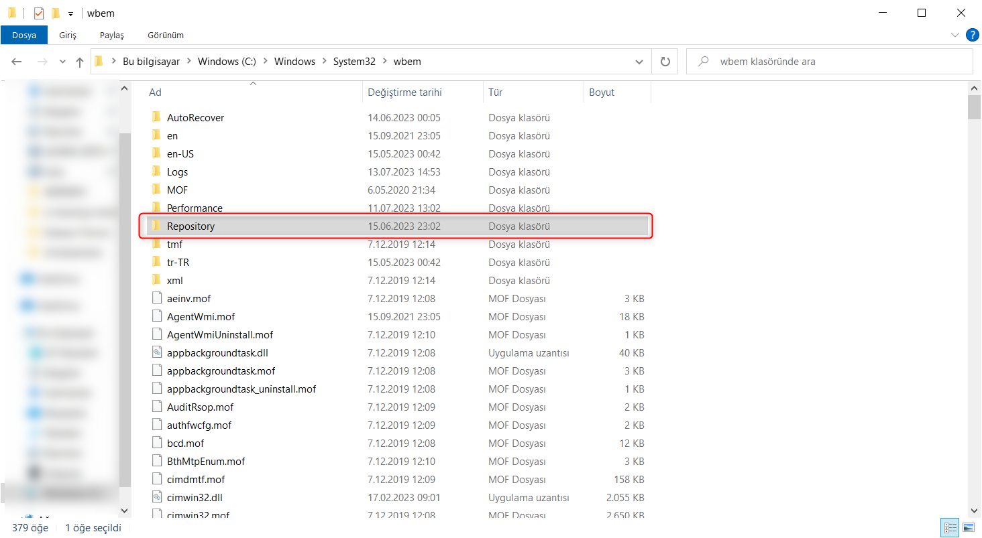Select the en-US folder icon
Screen dimensions: 982x538
click(156, 153)
